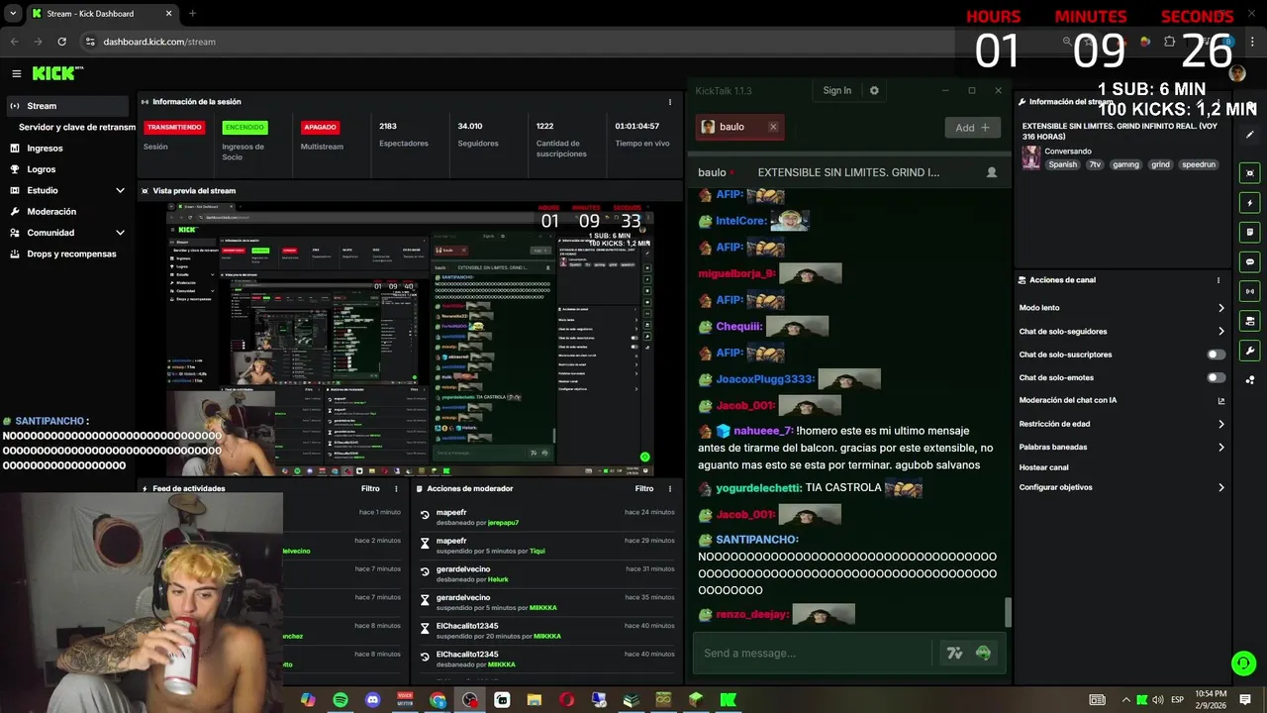
Task: Open Google Chrome from the taskbar
Action: pyautogui.click(x=438, y=700)
